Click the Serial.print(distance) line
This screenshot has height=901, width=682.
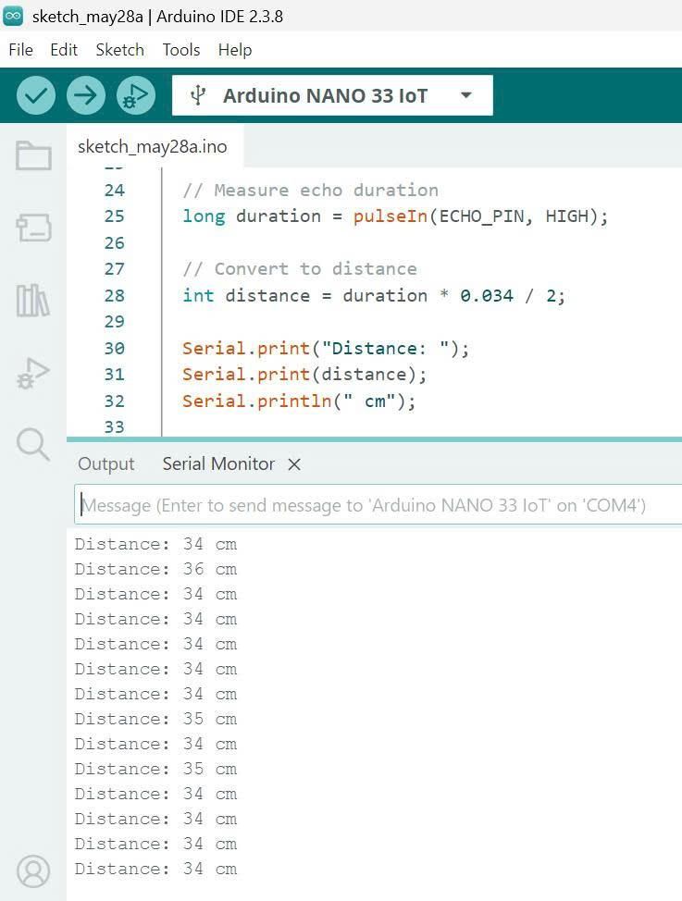tap(304, 375)
